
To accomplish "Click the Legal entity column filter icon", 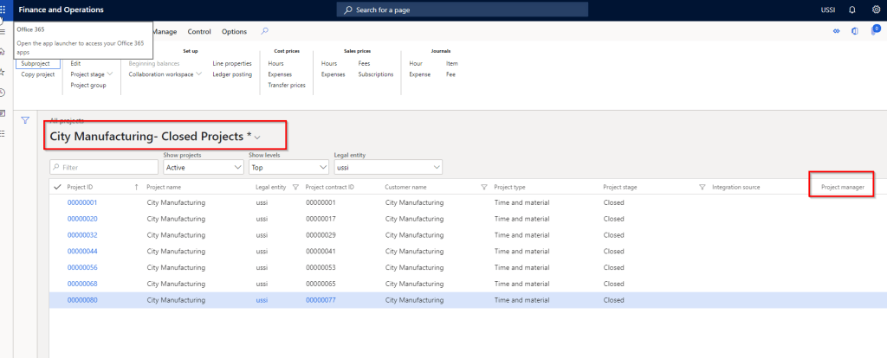I will [x=295, y=187].
